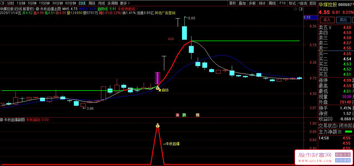
Task: Click the 买四 price 4.52
Action: (347, 69)
